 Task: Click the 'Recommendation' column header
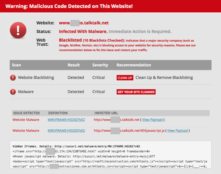(134, 65)
